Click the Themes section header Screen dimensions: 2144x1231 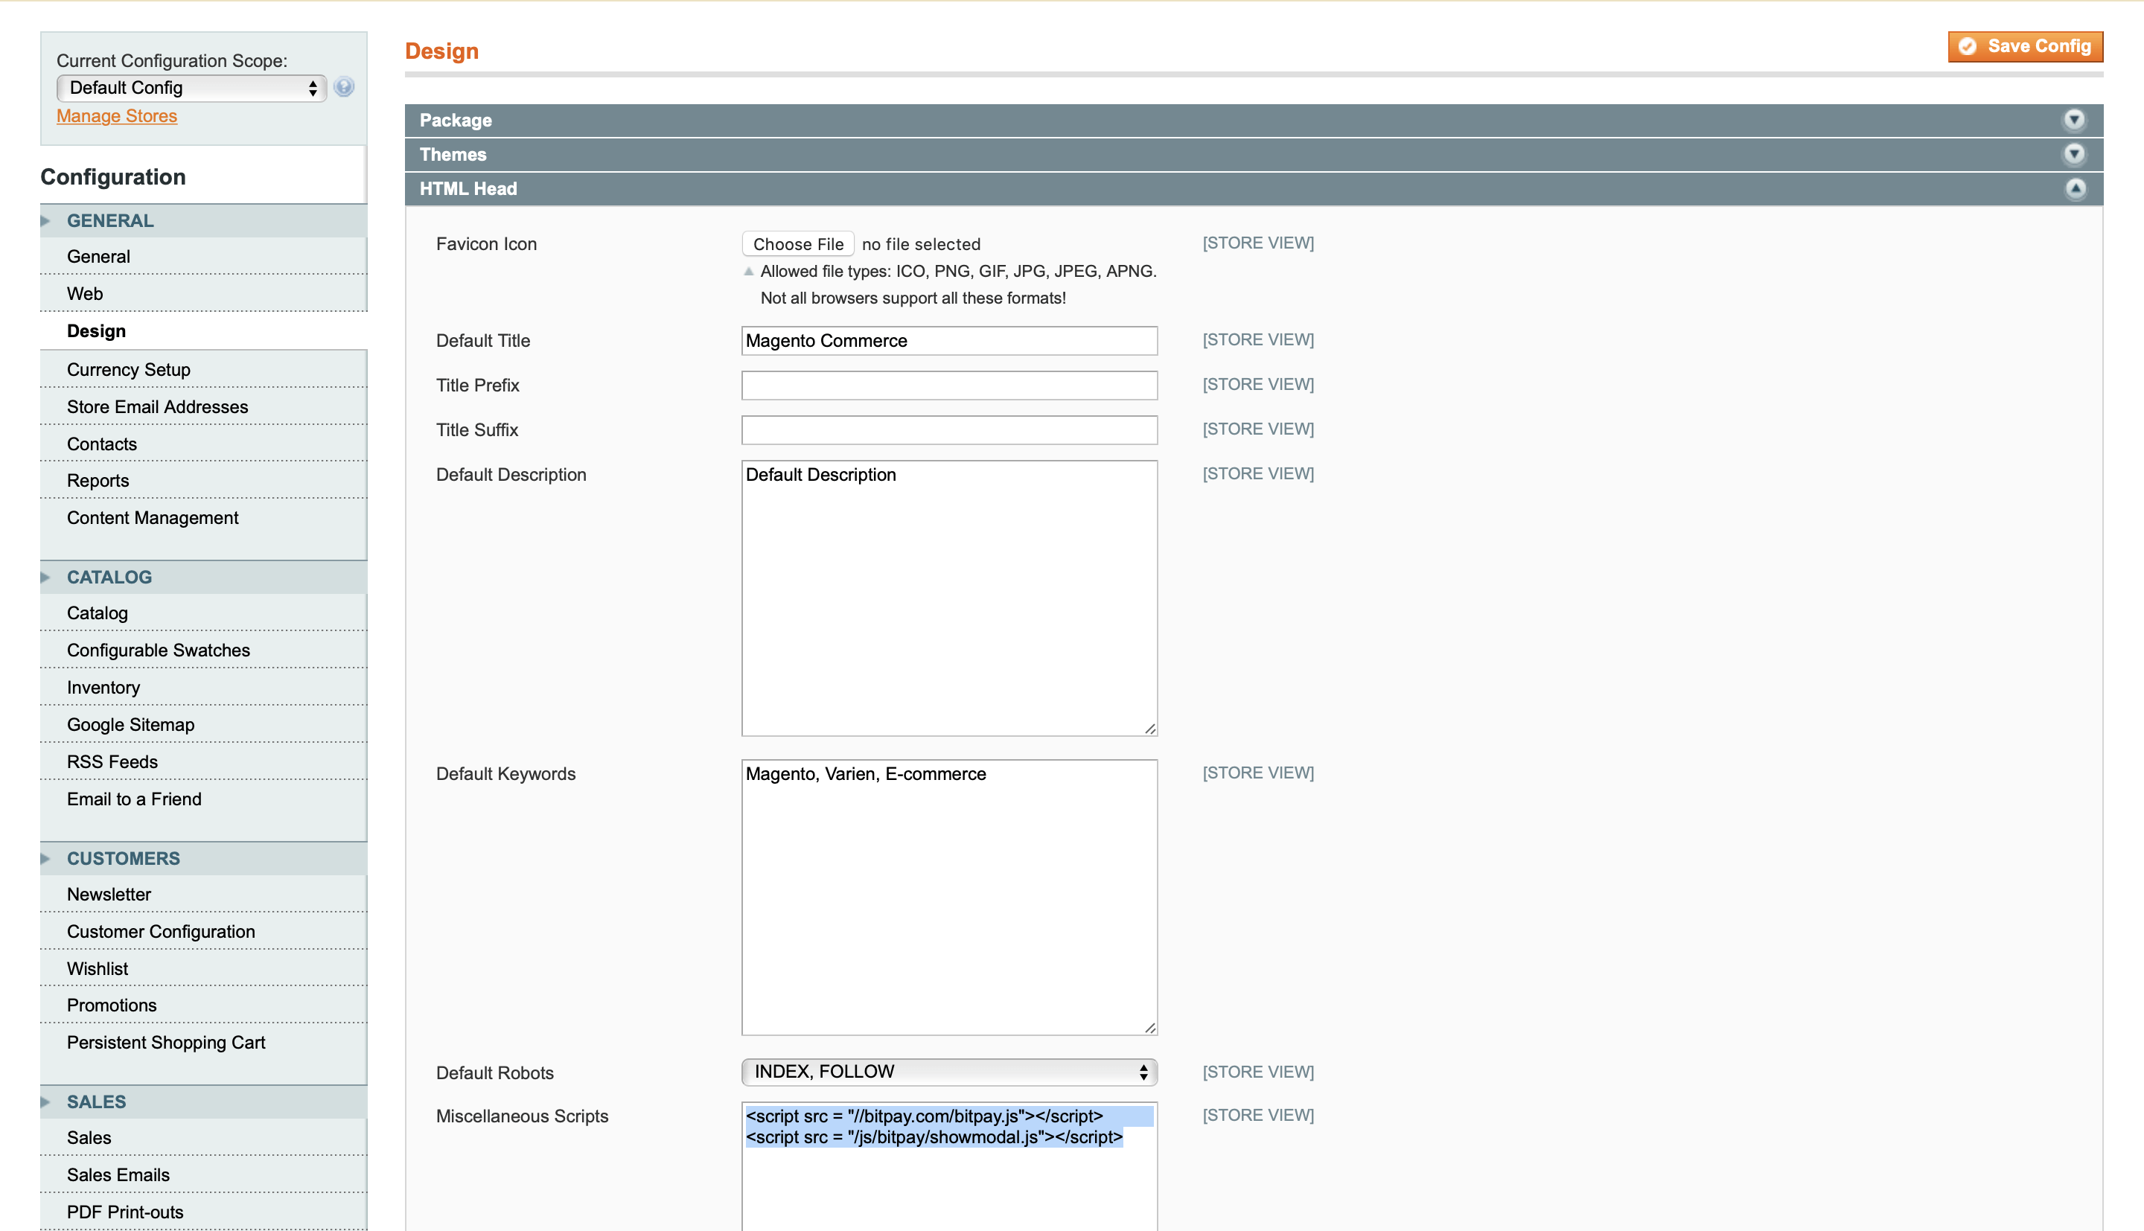pyautogui.click(x=1253, y=155)
